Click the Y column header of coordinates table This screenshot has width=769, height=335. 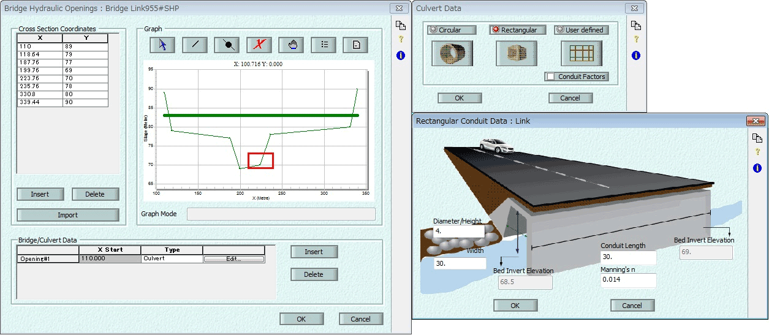point(86,38)
